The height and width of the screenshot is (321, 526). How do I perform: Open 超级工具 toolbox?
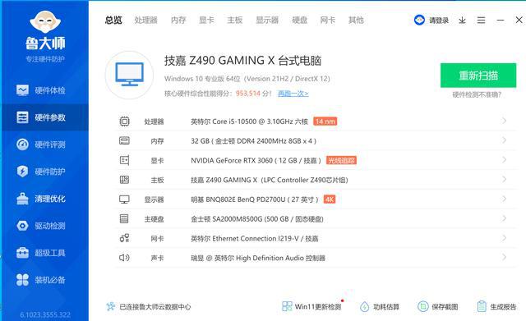coord(41,253)
